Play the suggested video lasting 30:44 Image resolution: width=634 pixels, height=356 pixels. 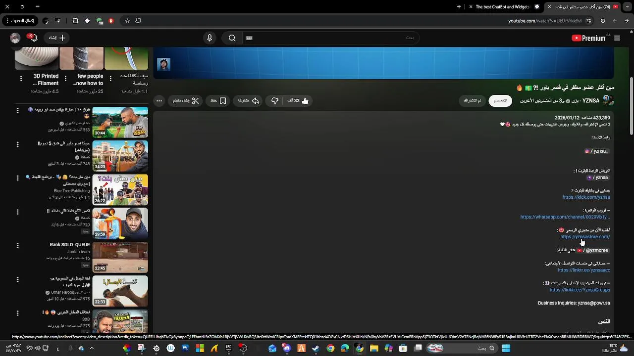click(120, 122)
